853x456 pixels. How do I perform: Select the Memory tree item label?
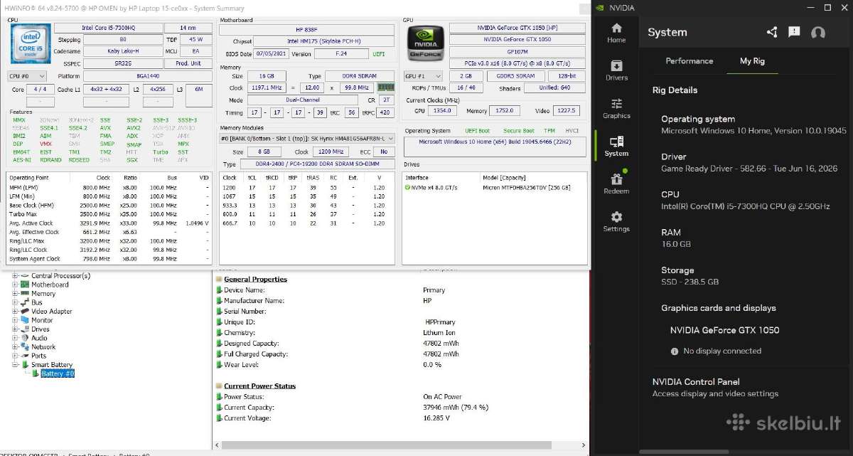pyautogui.click(x=43, y=293)
